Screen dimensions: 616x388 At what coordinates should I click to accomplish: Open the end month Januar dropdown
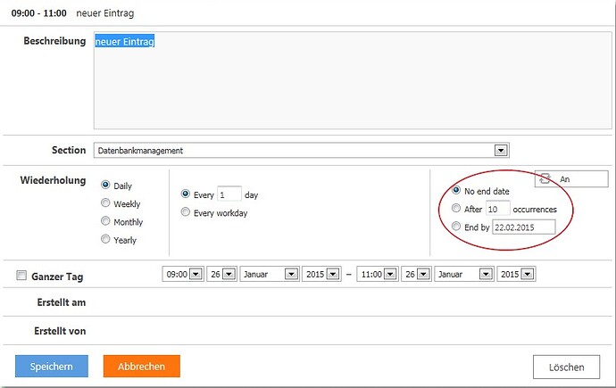click(x=464, y=274)
